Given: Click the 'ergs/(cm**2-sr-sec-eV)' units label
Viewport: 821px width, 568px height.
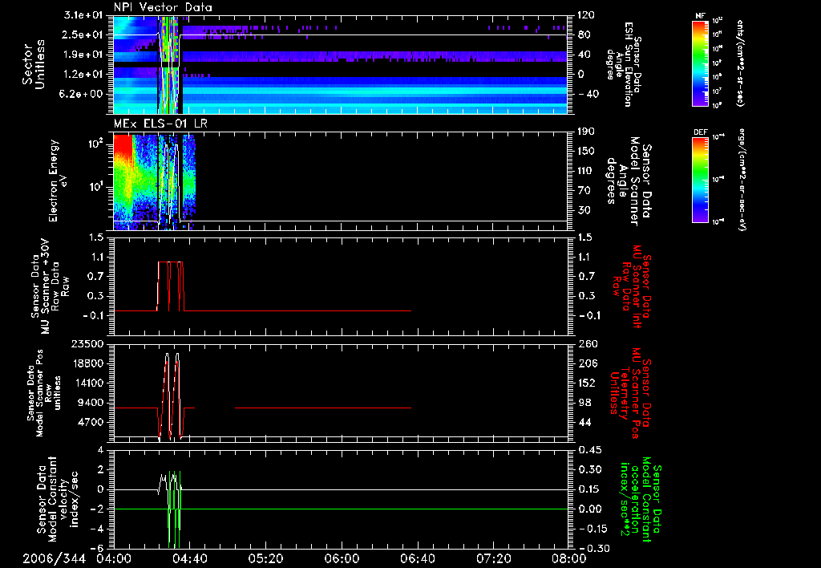Looking at the screenshot, I should pos(742,179).
